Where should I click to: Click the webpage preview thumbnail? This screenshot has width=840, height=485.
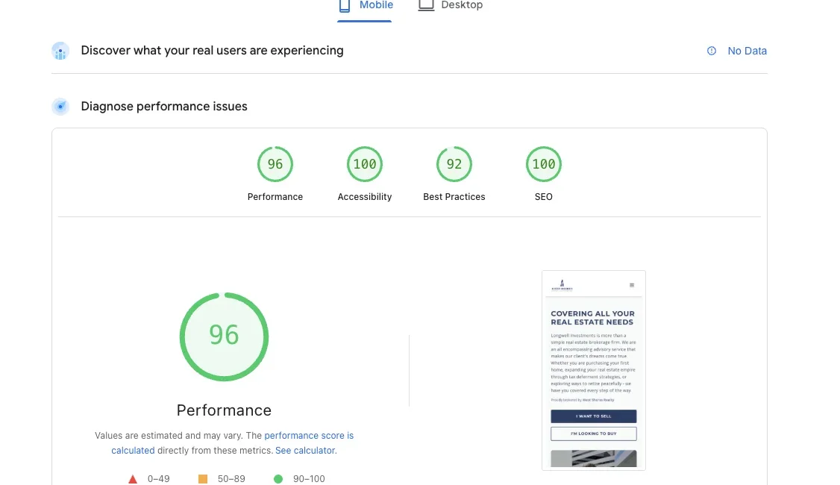[x=593, y=370]
